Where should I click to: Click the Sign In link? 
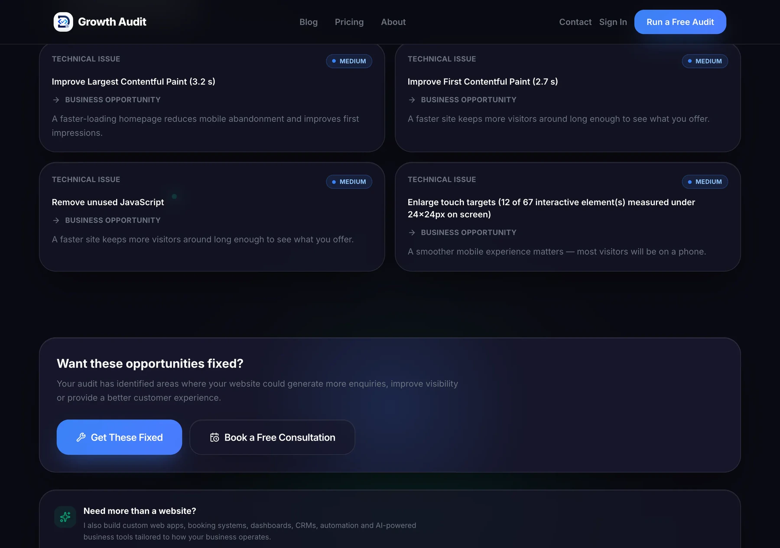pos(613,22)
